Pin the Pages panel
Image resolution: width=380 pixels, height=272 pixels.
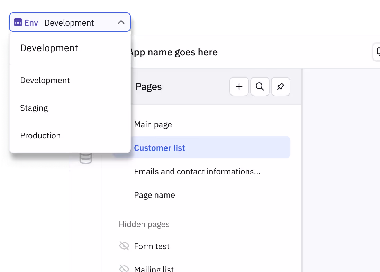click(281, 87)
